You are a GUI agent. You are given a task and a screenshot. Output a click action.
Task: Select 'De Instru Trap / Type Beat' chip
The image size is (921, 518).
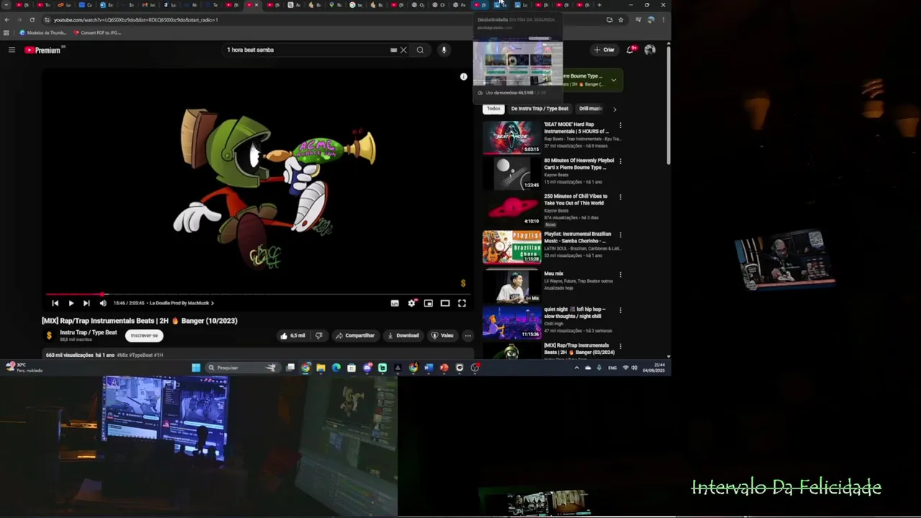point(540,109)
